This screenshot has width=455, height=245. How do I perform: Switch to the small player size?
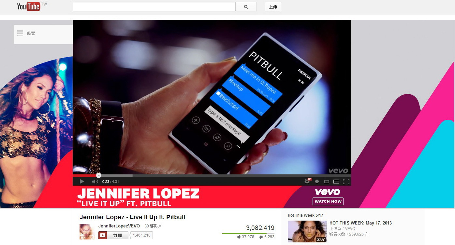[327, 182]
